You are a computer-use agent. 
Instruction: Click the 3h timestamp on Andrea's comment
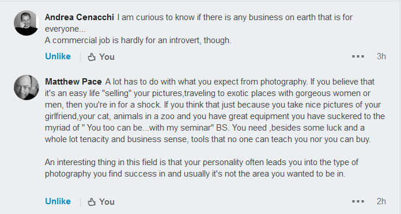(381, 56)
